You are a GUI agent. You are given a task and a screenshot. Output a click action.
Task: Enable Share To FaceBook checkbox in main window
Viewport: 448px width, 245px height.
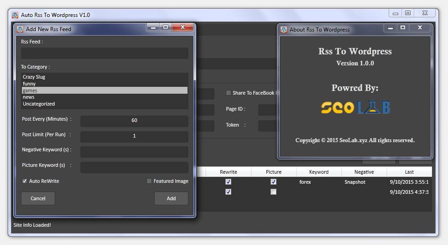(x=228, y=93)
